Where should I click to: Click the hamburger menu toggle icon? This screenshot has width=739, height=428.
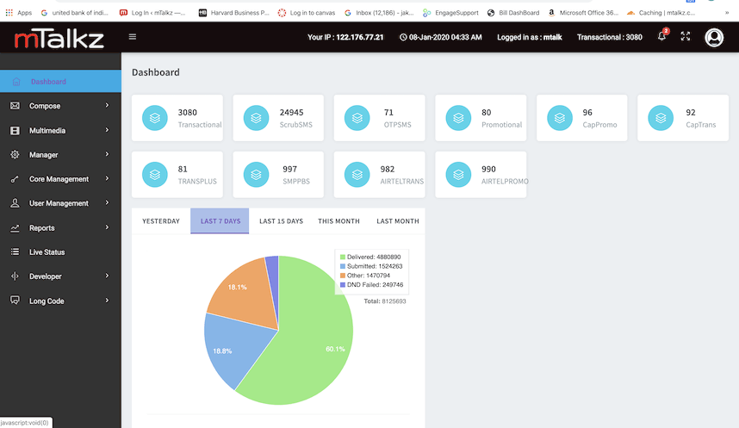coord(132,37)
